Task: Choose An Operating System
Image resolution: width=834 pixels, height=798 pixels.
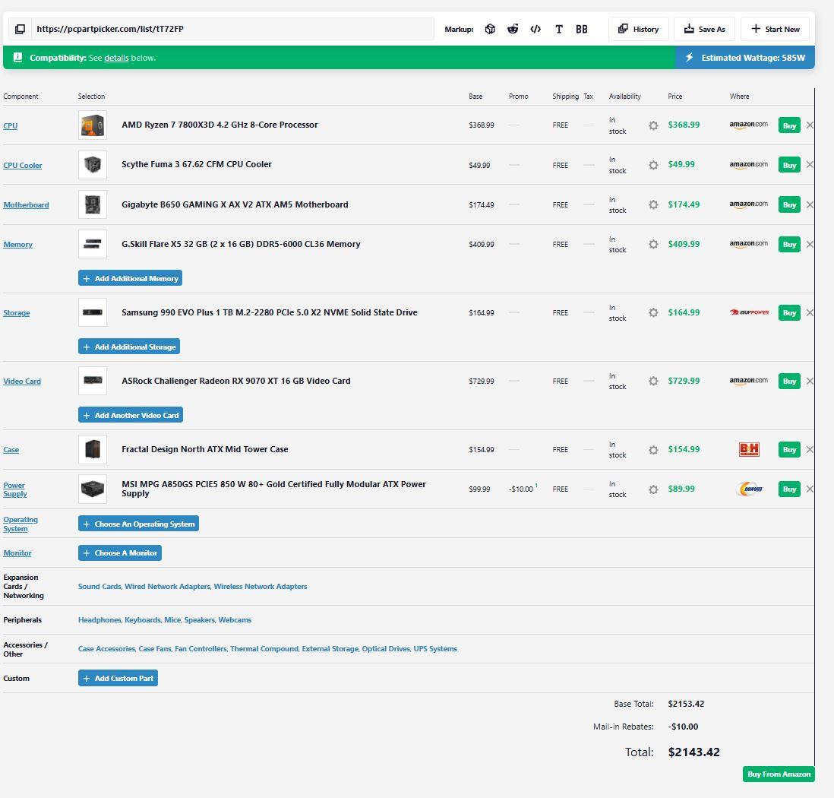Action: 138,524
